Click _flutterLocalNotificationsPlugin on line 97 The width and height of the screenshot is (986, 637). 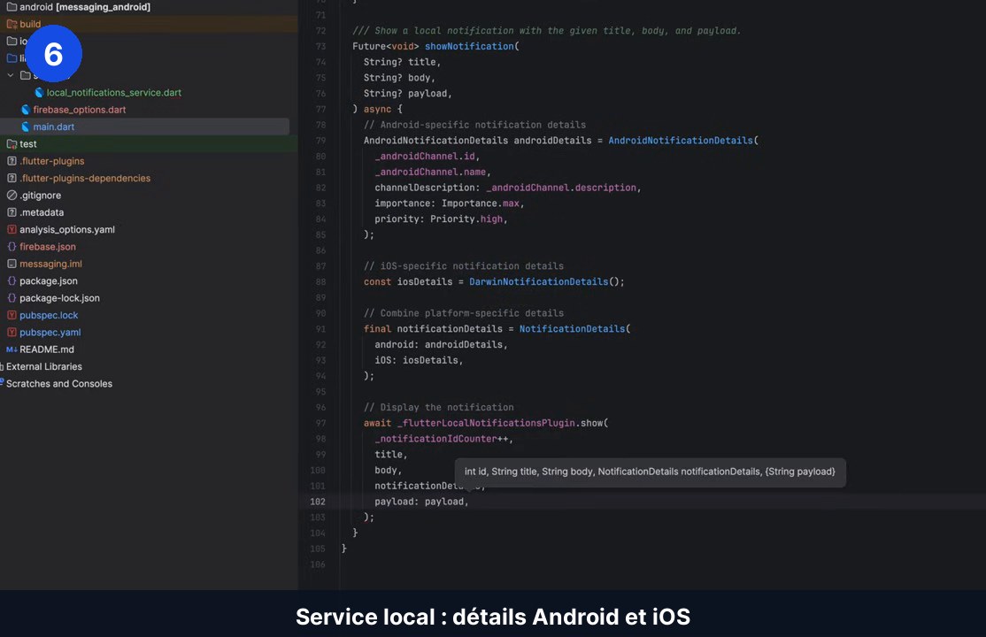click(x=486, y=423)
